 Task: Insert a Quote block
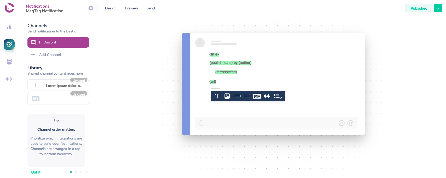(267, 96)
